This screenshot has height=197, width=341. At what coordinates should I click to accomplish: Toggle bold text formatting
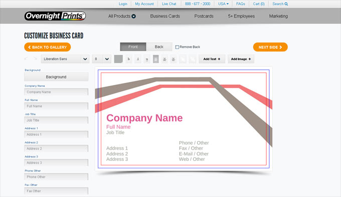point(129,59)
